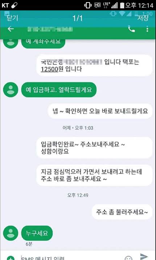Image resolution: width=156 pixels, height=260 pixels.
Task: Select the 입금확인완료 message bubble
Action: [x=94, y=148]
